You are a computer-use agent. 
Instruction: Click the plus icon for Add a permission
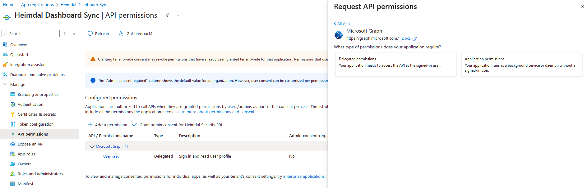coord(90,124)
